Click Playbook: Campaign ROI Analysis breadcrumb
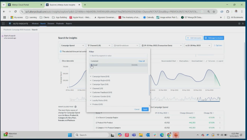 click(17, 30)
